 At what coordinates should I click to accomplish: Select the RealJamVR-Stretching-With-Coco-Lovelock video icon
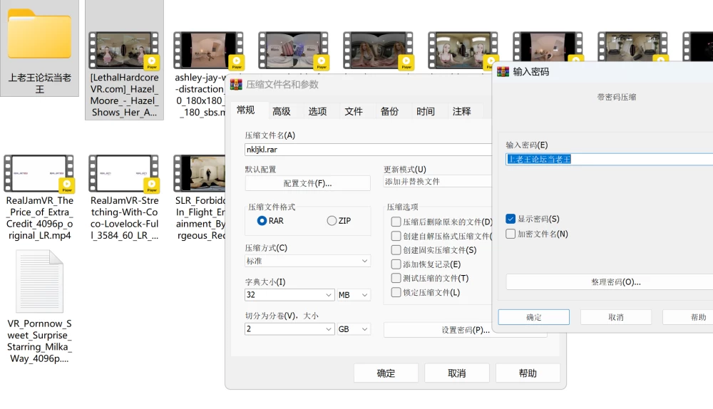pyautogui.click(x=123, y=173)
